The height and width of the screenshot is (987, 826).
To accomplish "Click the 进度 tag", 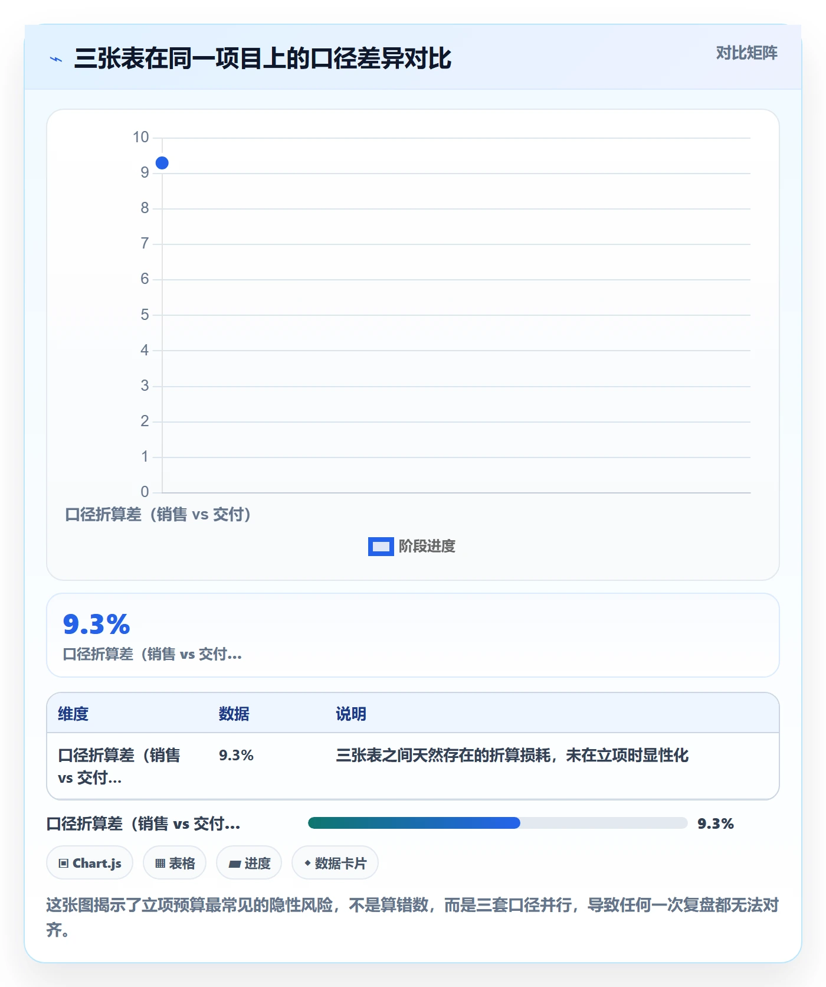I will pyautogui.click(x=249, y=863).
